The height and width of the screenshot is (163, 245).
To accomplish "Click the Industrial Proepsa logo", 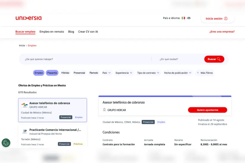I will [25, 132].
